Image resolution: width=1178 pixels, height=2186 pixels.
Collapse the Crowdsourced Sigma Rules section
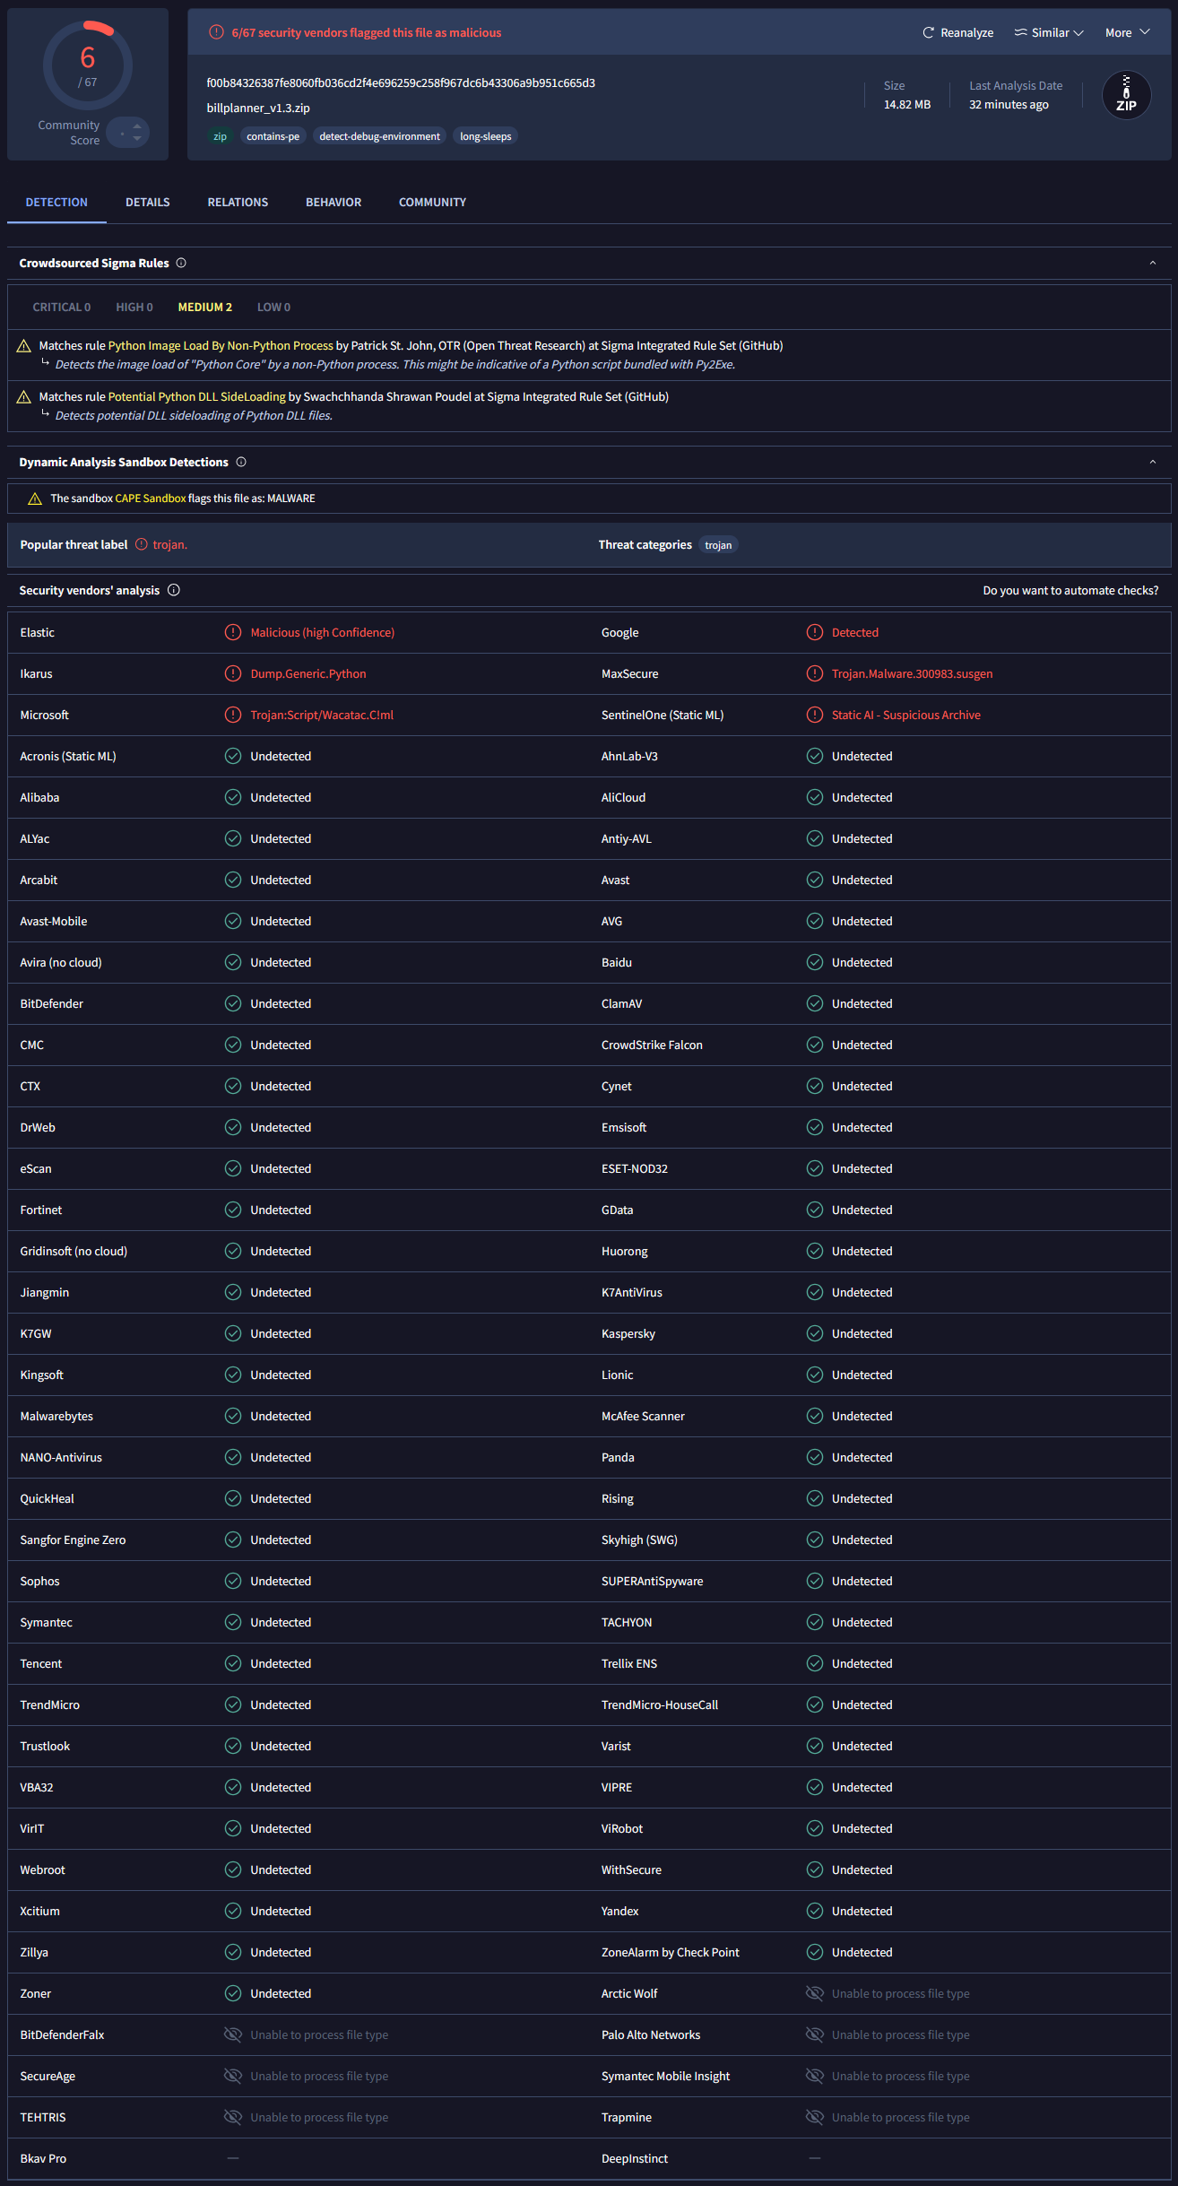click(x=1153, y=263)
